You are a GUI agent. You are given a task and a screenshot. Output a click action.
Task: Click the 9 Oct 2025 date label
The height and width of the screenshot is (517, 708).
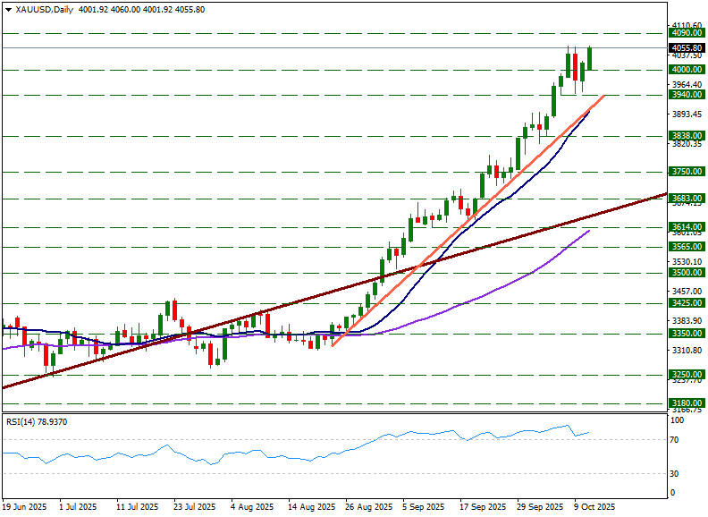point(594,506)
